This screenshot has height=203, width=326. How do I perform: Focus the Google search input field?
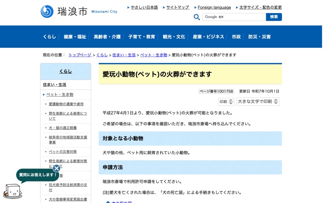(x=234, y=17)
